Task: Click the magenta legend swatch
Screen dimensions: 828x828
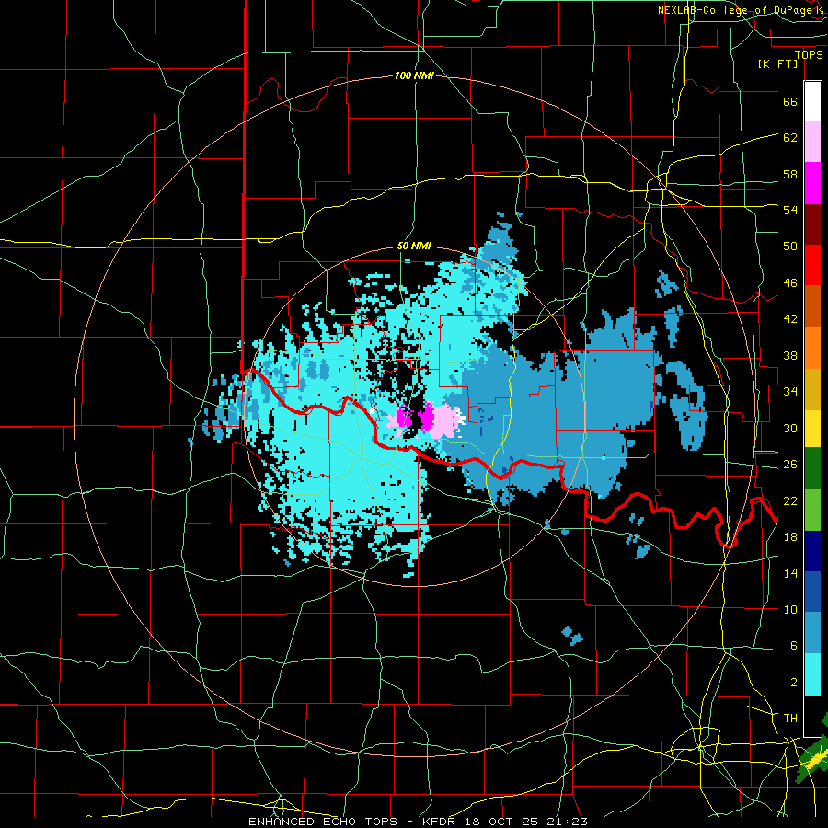Action: [812, 183]
